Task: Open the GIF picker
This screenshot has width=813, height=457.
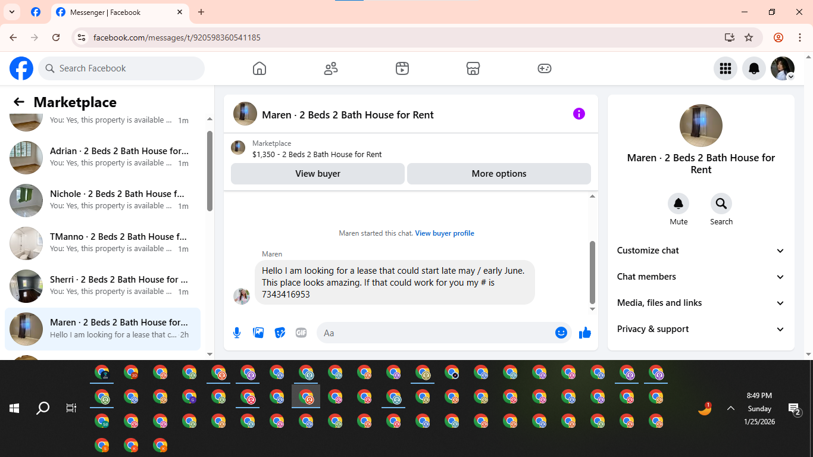Action: pyautogui.click(x=301, y=333)
